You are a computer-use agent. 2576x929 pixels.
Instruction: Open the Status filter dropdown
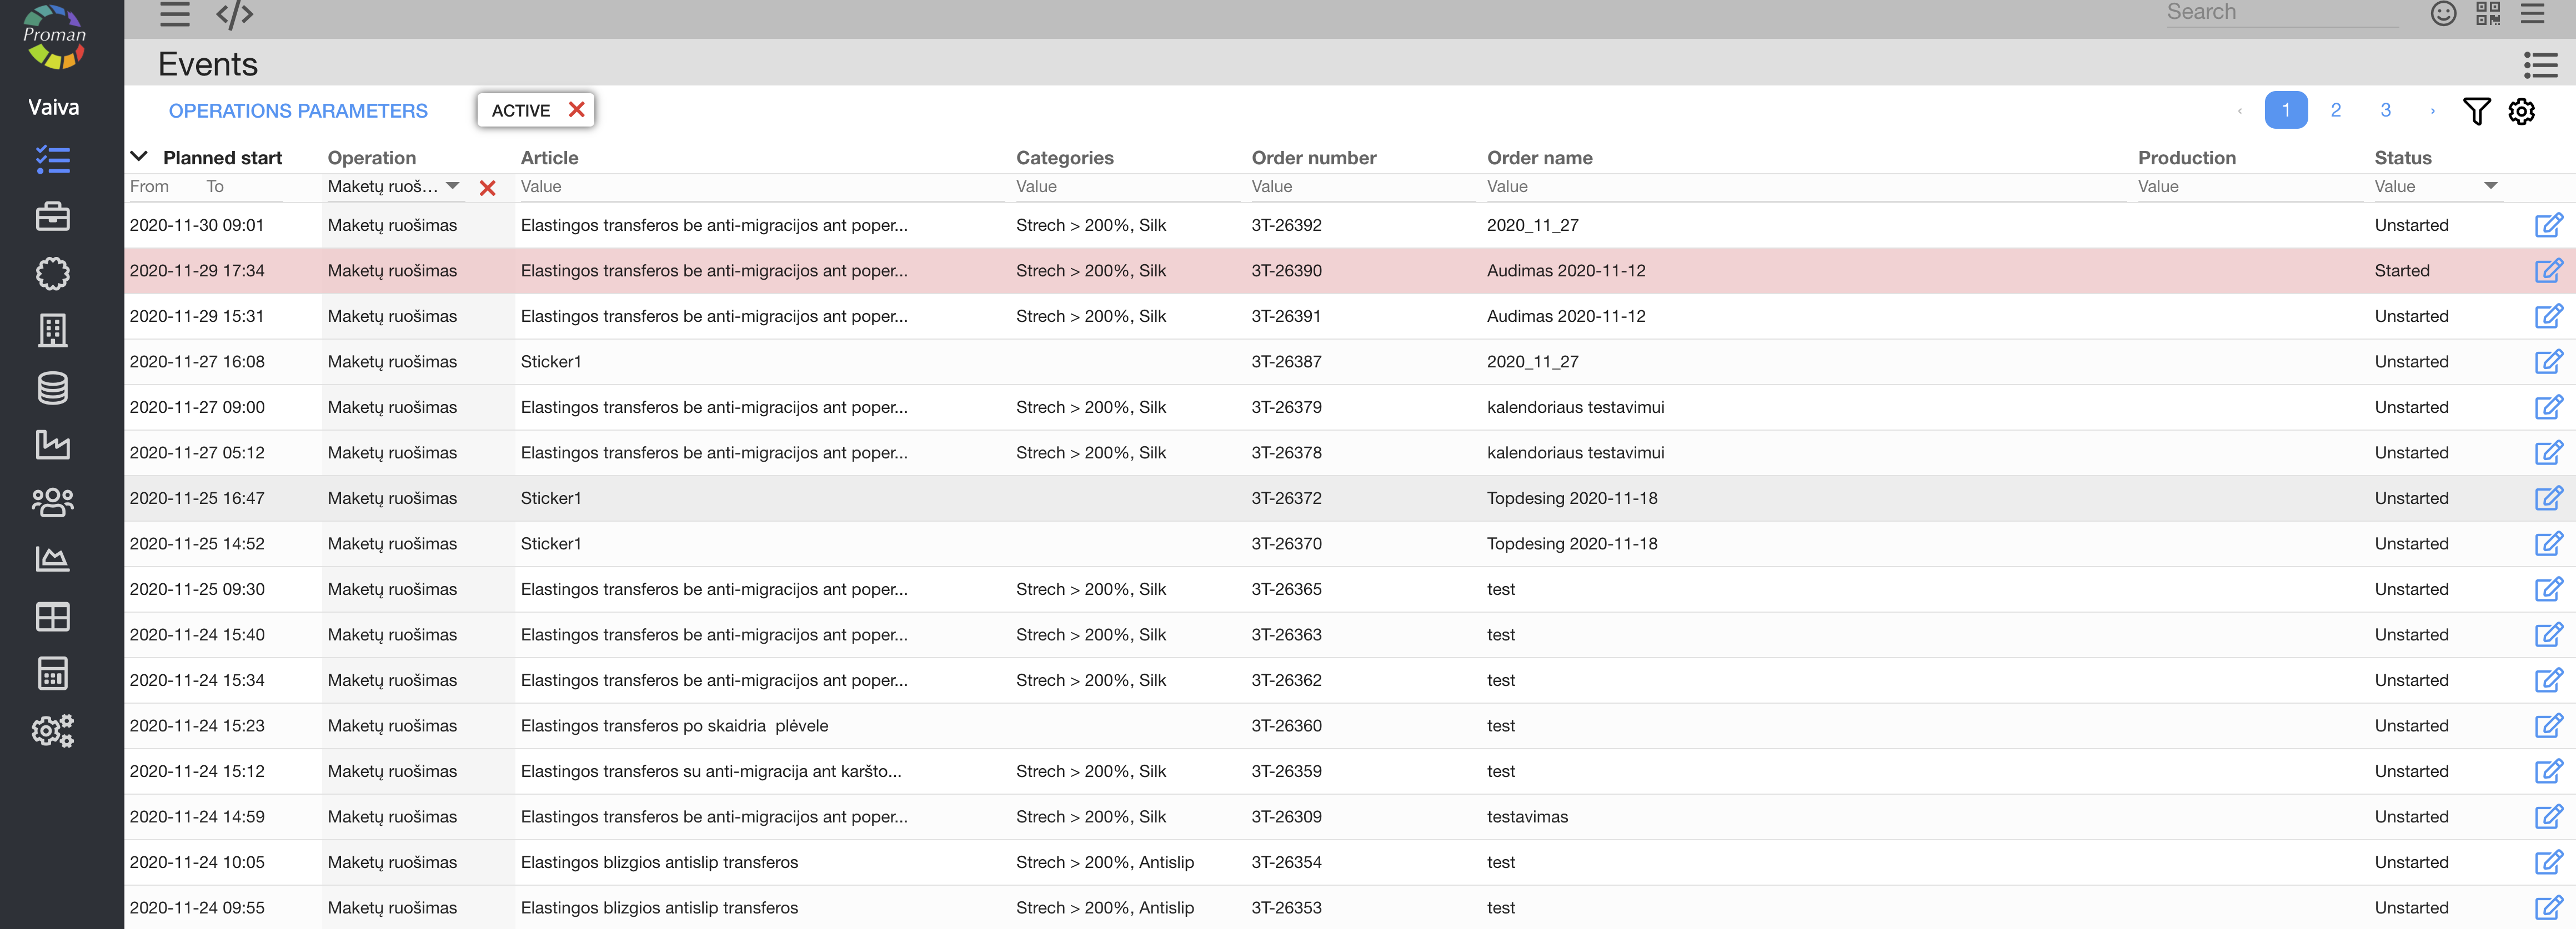click(2490, 186)
